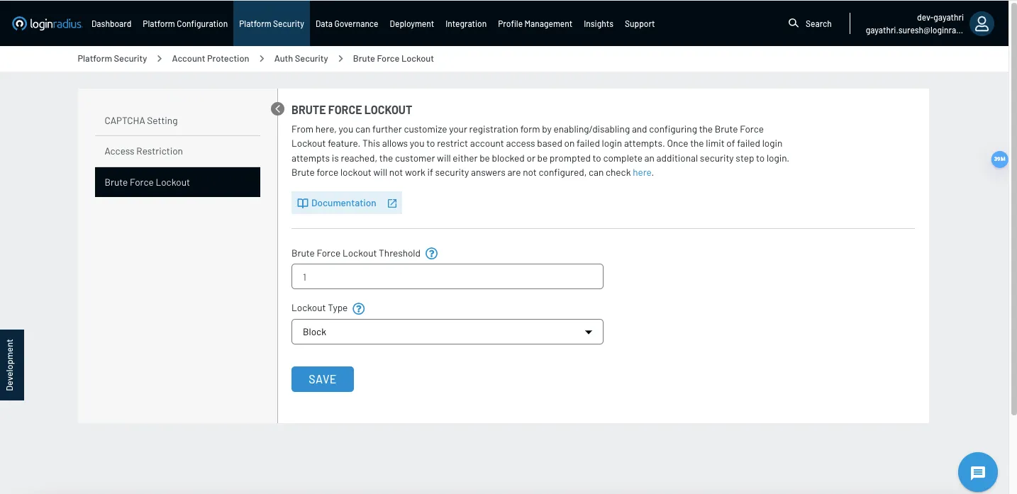This screenshot has width=1017, height=494.
Task: Click the Lockout Type help icon
Action: point(359,308)
